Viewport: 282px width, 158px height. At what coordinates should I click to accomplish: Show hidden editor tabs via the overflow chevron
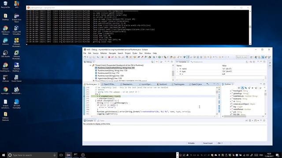pos(208,84)
